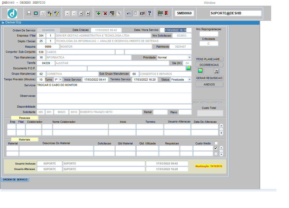289x208 pixels.
Task: Click the Inicio Servico date field
Action: 95,80
